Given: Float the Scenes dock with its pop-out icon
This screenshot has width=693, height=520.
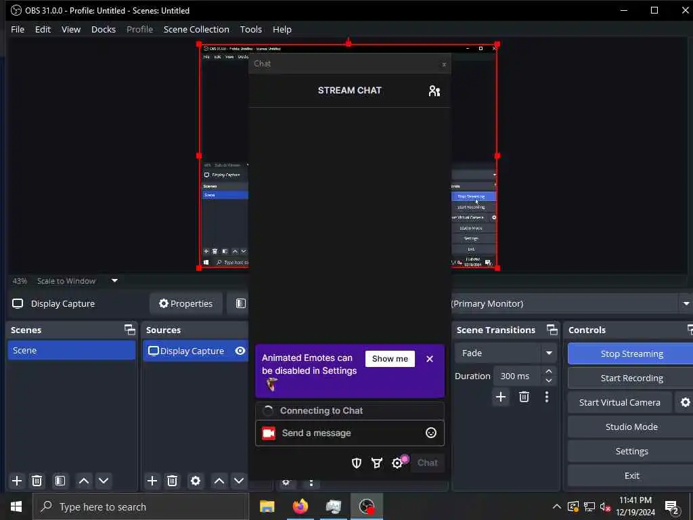Looking at the screenshot, I should coord(129,330).
